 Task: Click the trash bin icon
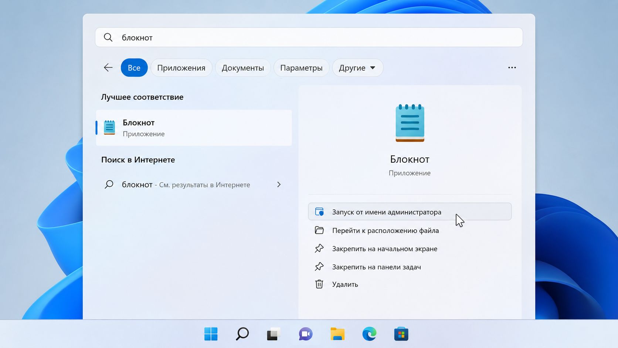click(319, 284)
